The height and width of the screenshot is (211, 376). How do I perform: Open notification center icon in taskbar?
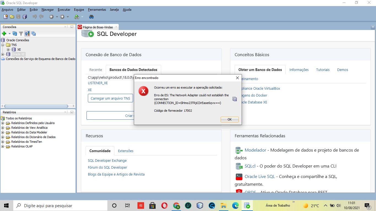click(x=367, y=205)
